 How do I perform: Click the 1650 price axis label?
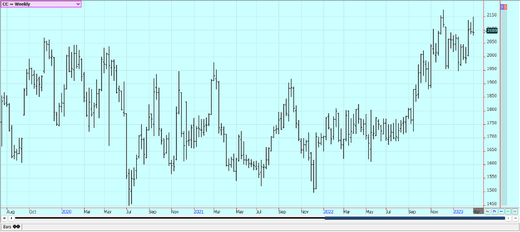(x=492, y=150)
